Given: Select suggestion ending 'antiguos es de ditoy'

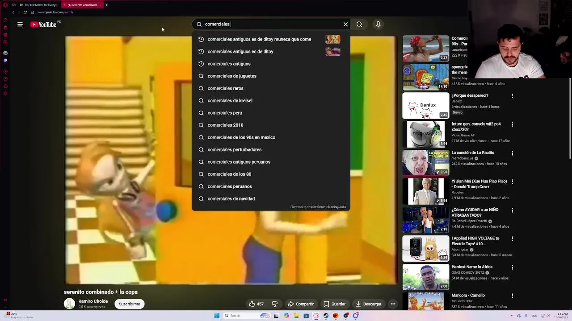Looking at the screenshot, I should pyautogui.click(x=271, y=51).
